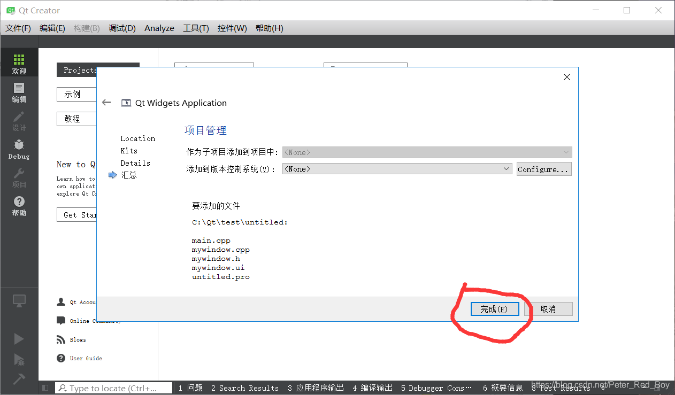This screenshot has width=675, height=395.
Task: Select the 汇总 summary wizard step
Action: pos(129,175)
